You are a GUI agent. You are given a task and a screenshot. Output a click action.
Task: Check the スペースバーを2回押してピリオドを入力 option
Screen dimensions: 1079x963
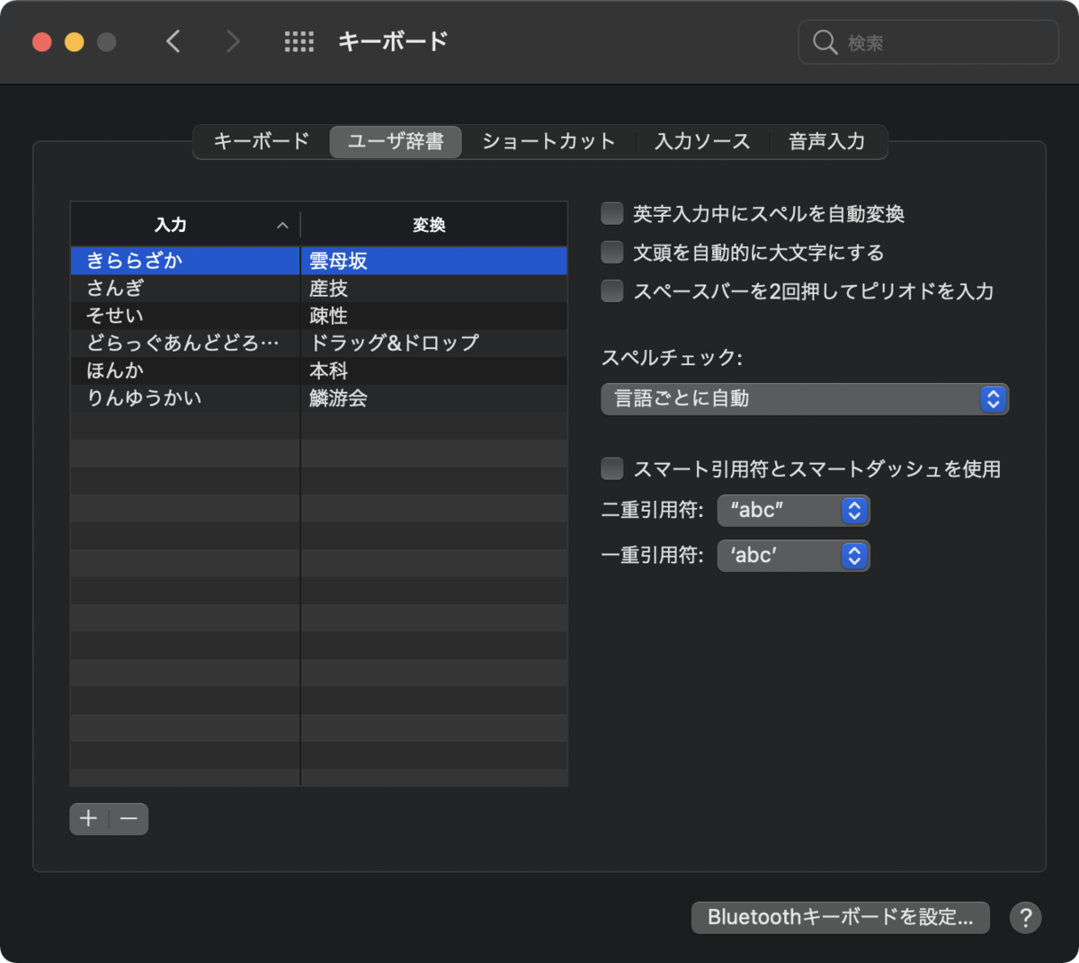point(611,290)
